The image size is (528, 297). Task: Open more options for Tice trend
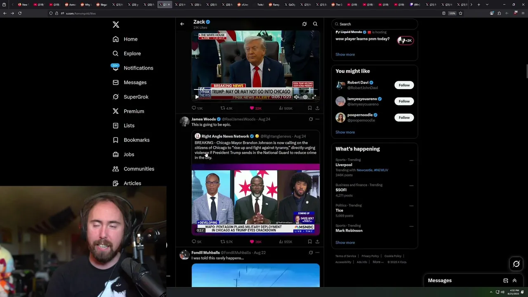[x=411, y=206]
